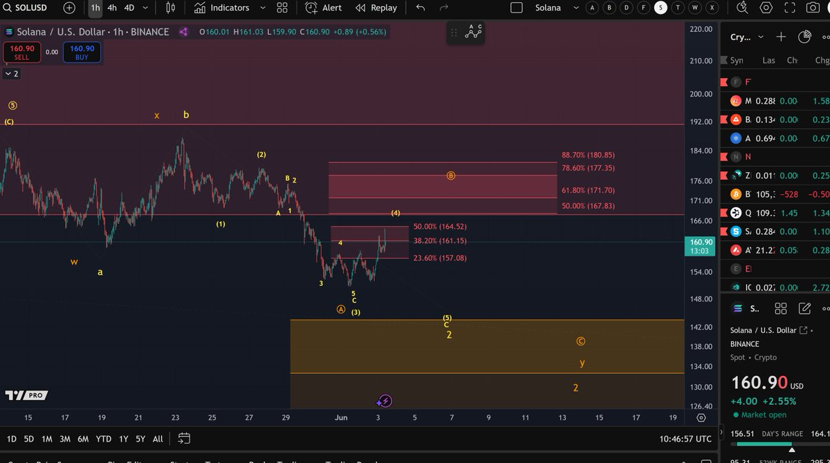Select the 5Y date range
The height and width of the screenshot is (463, 830).
click(140, 439)
